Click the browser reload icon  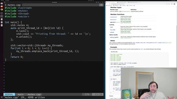(x=110, y=4)
